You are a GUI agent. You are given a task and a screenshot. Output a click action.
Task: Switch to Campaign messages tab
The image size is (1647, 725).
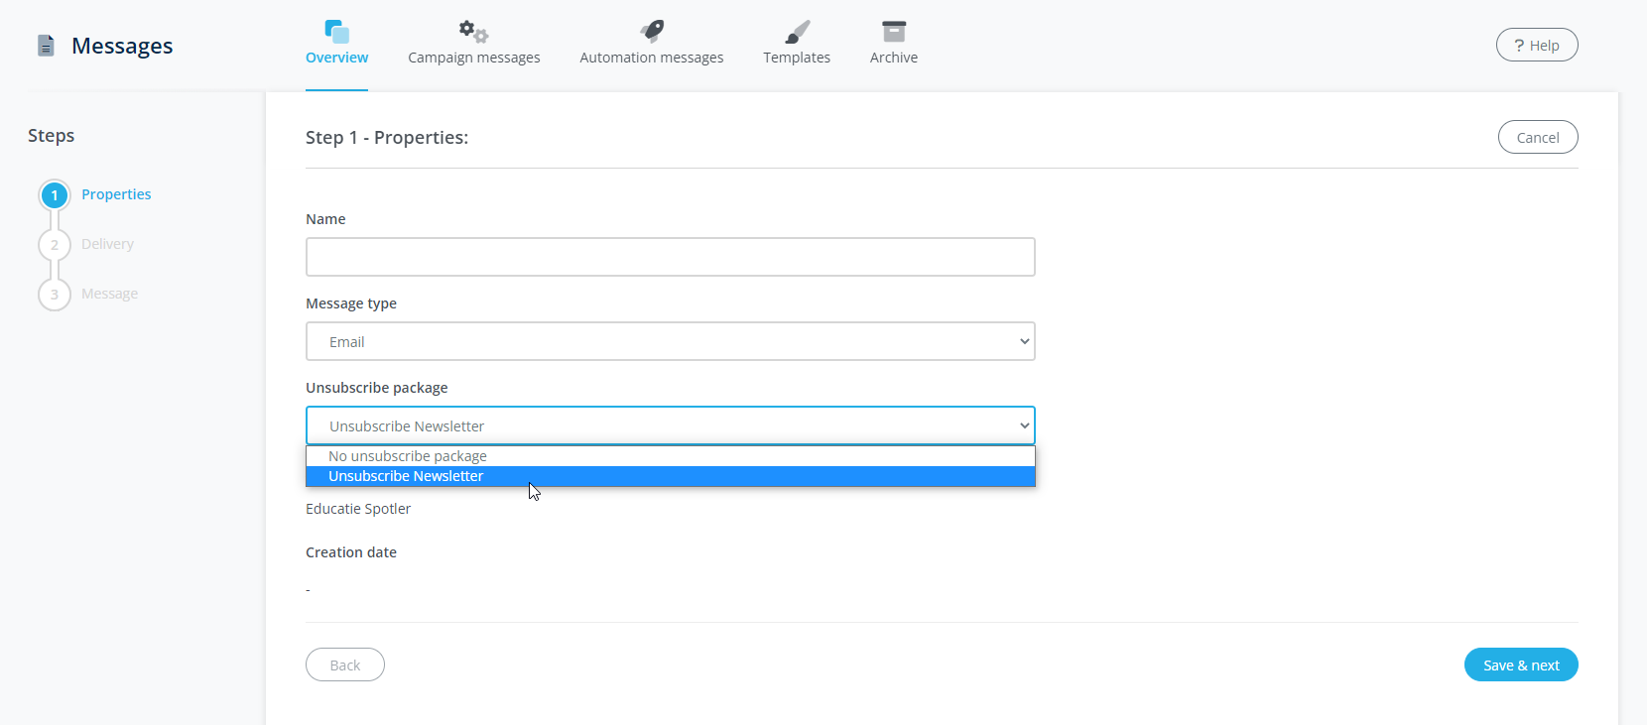(473, 58)
